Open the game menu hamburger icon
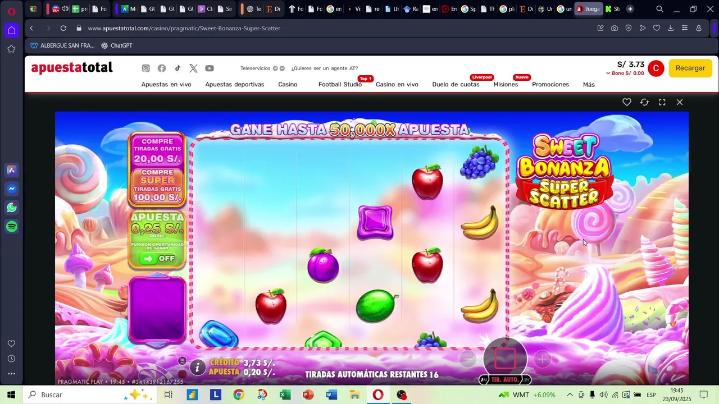The image size is (719, 404). pyautogui.click(x=182, y=361)
